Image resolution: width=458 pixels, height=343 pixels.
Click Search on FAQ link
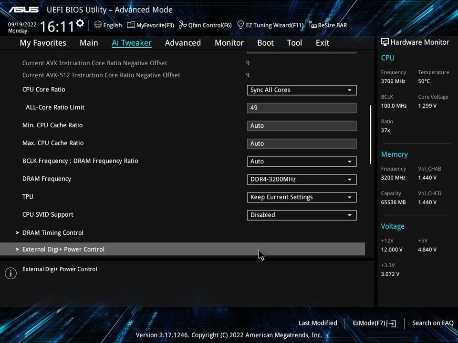(433, 323)
